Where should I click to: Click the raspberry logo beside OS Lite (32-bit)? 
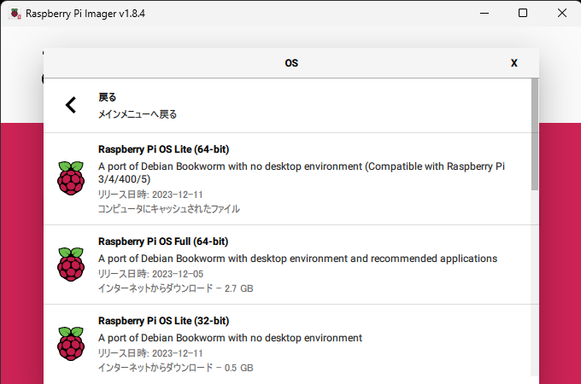pyautogui.click(x=71, y=344)
